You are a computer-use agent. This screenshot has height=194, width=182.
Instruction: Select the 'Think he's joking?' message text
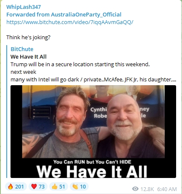28,37
